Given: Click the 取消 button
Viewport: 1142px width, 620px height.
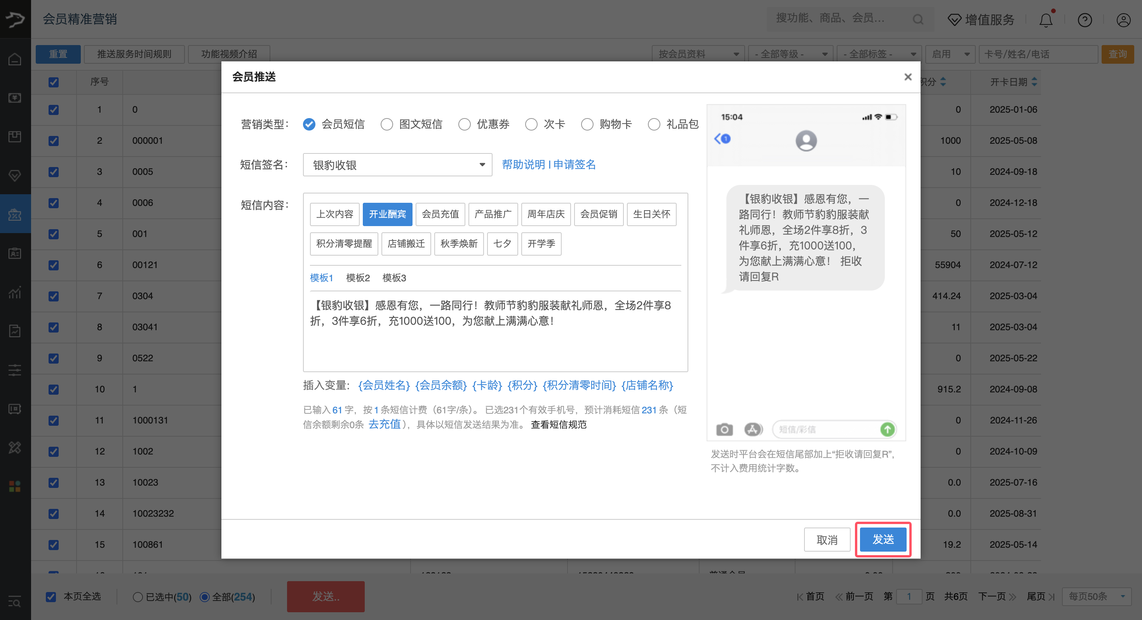Looking at the screenshot, I should click(x=827, y=540).
